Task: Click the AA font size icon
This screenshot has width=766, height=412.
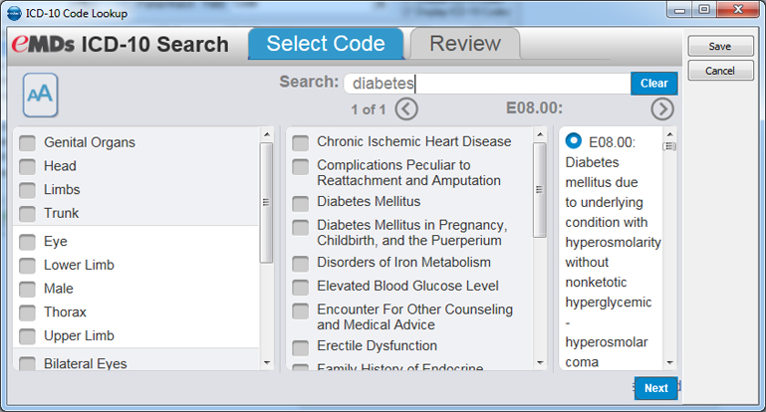Action: (x=40, y=95)
